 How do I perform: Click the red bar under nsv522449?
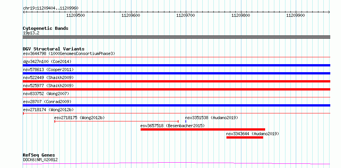pyautogui.click(x=176, y=81)
